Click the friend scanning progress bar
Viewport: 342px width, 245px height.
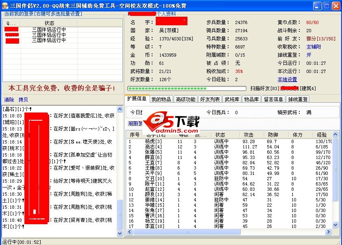coord(187,88)
